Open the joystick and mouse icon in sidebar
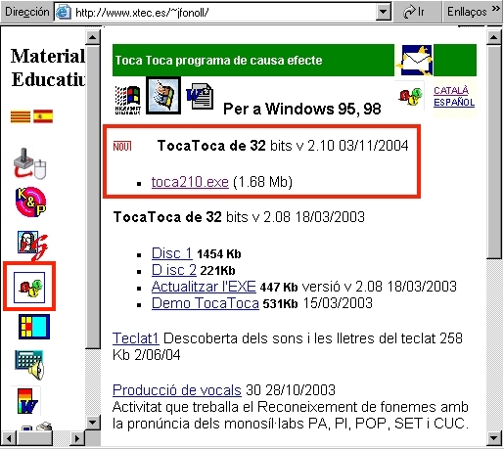The image size is (504, 449). (x=29, y=164)
